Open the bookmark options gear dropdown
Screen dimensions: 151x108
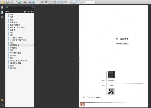coord(7,12)
